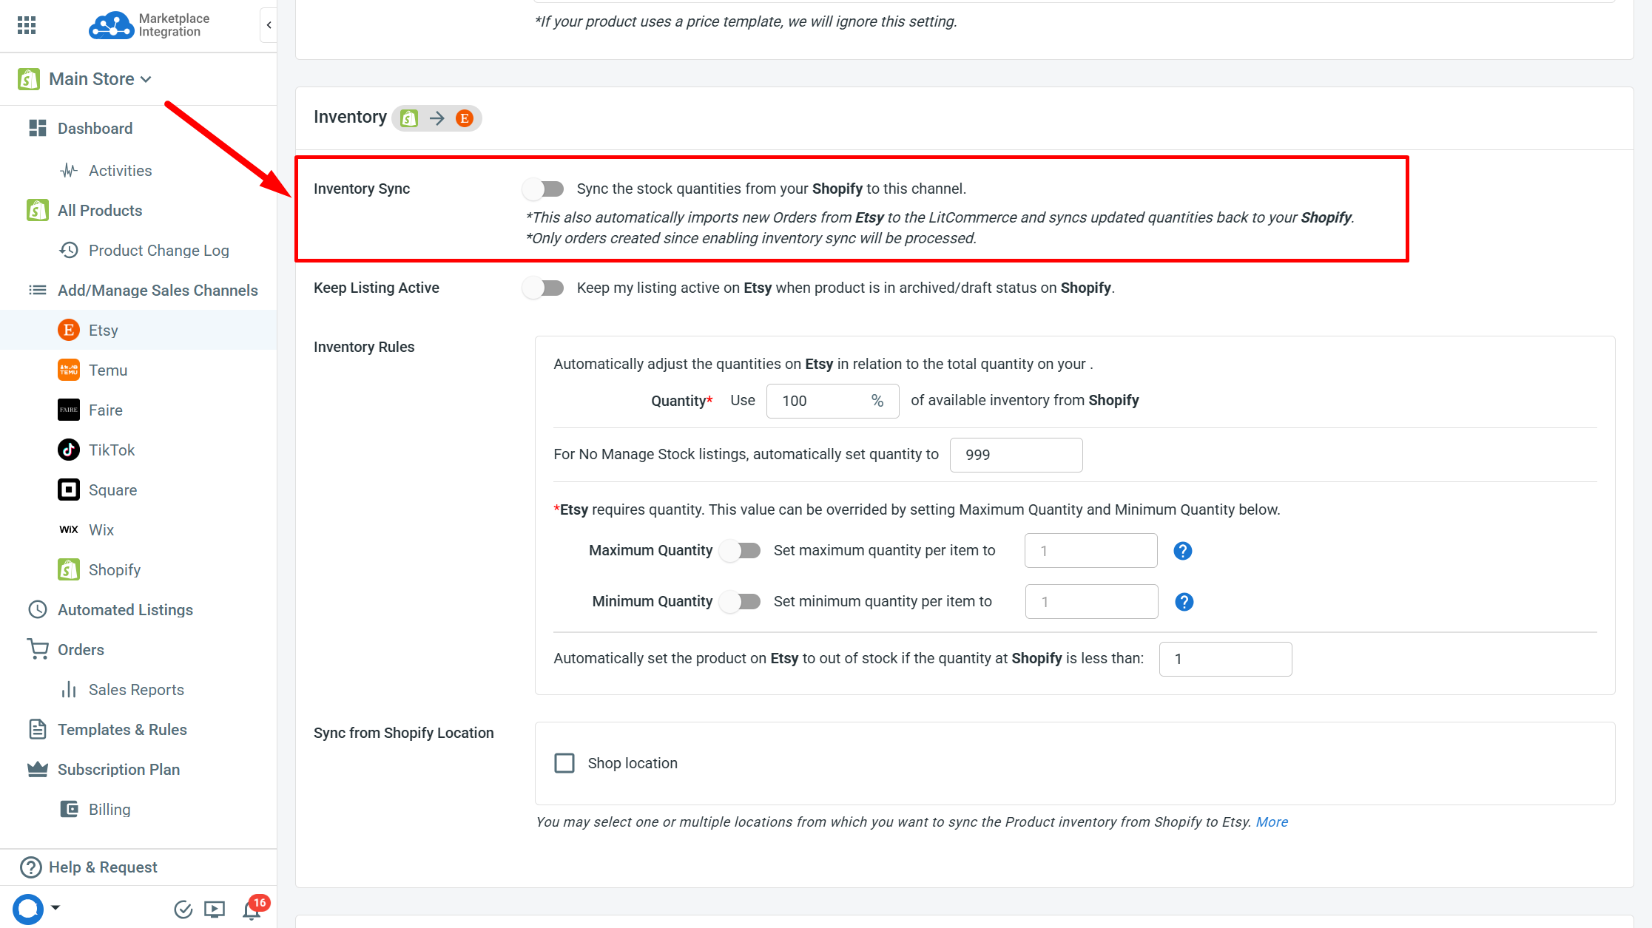Select the TikTok channel icon

(x=69, y=450)
